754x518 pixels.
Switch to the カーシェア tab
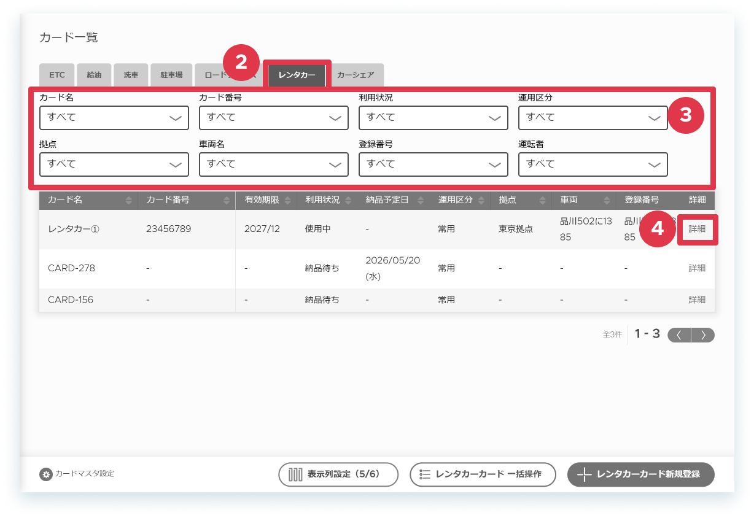356,75
